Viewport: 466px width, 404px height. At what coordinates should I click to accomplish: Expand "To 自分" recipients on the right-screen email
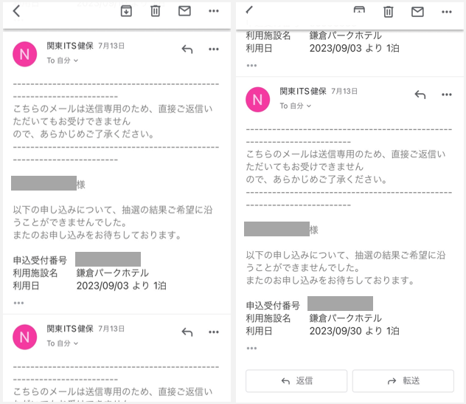pos(296,106)
